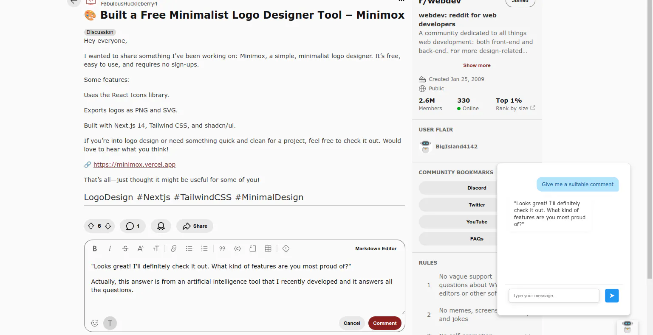Click the Discussion flair tag
The image size is (653, 335).
coord(100,32)
